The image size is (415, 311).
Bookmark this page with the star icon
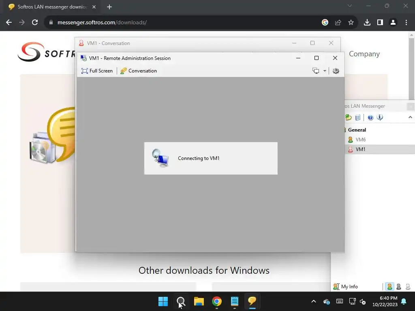351,23
